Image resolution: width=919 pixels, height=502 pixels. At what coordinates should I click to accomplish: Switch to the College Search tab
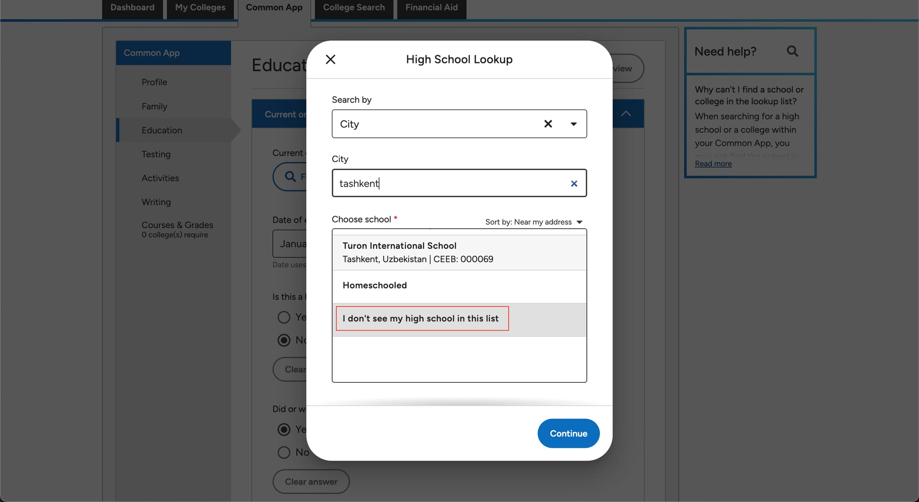[x=354, y=7]
